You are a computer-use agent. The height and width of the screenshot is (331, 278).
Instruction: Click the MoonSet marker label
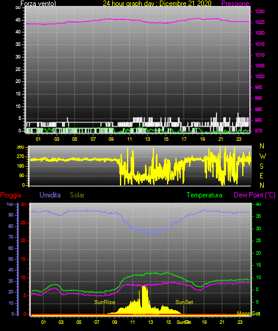(x=248, y=313)
